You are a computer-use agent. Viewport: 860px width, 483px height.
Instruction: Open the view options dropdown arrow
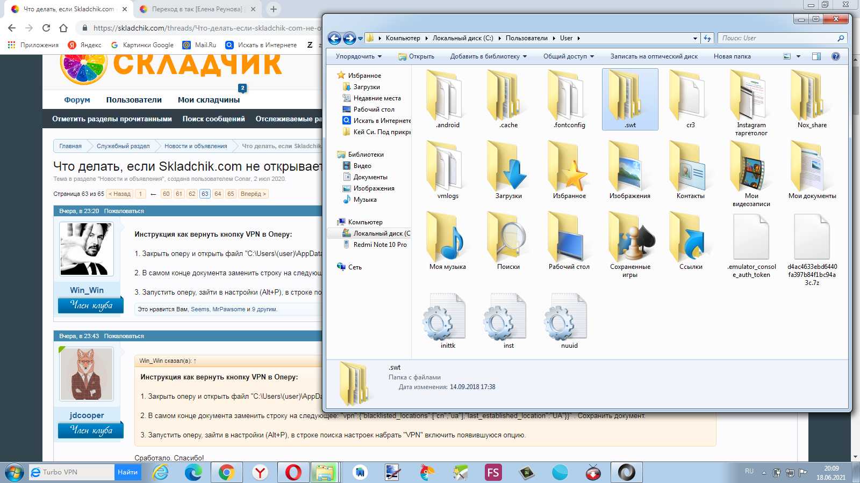click(799, 56)
